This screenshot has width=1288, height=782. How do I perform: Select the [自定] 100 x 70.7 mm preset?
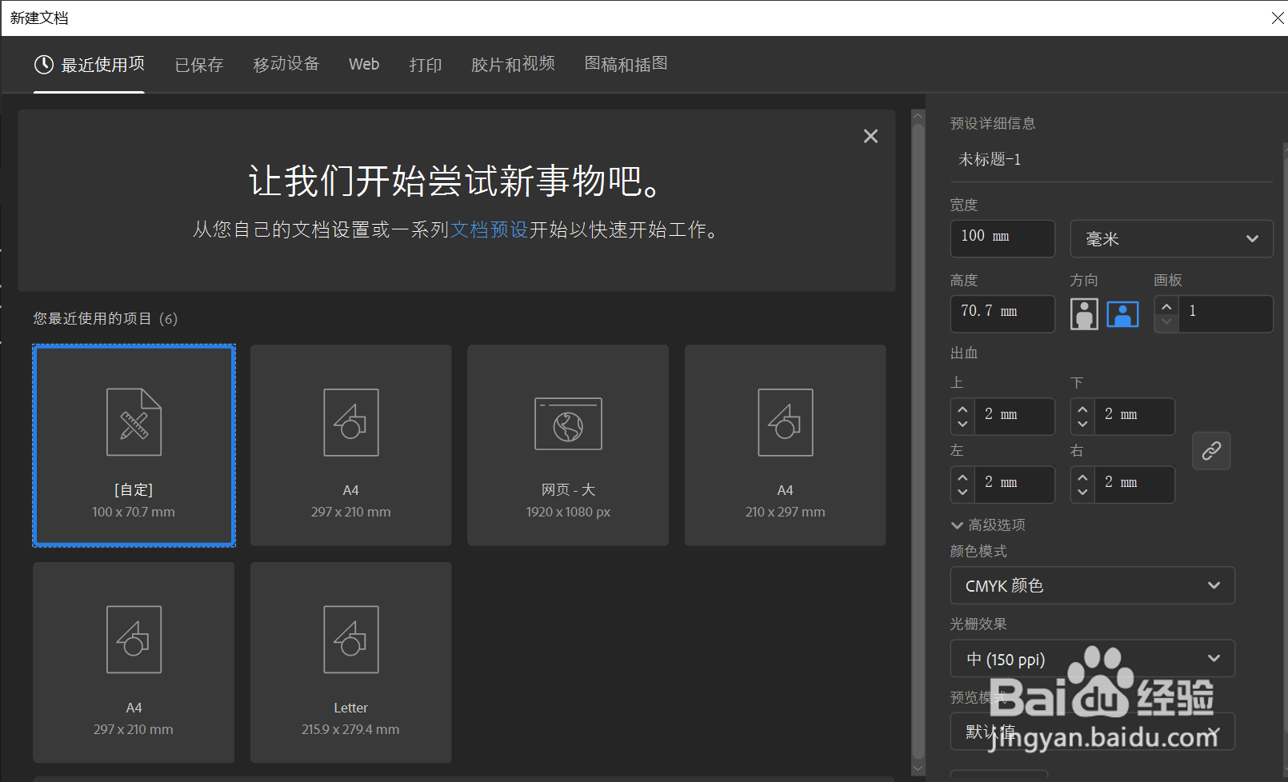pyautogui.click(x=134, y=445)
